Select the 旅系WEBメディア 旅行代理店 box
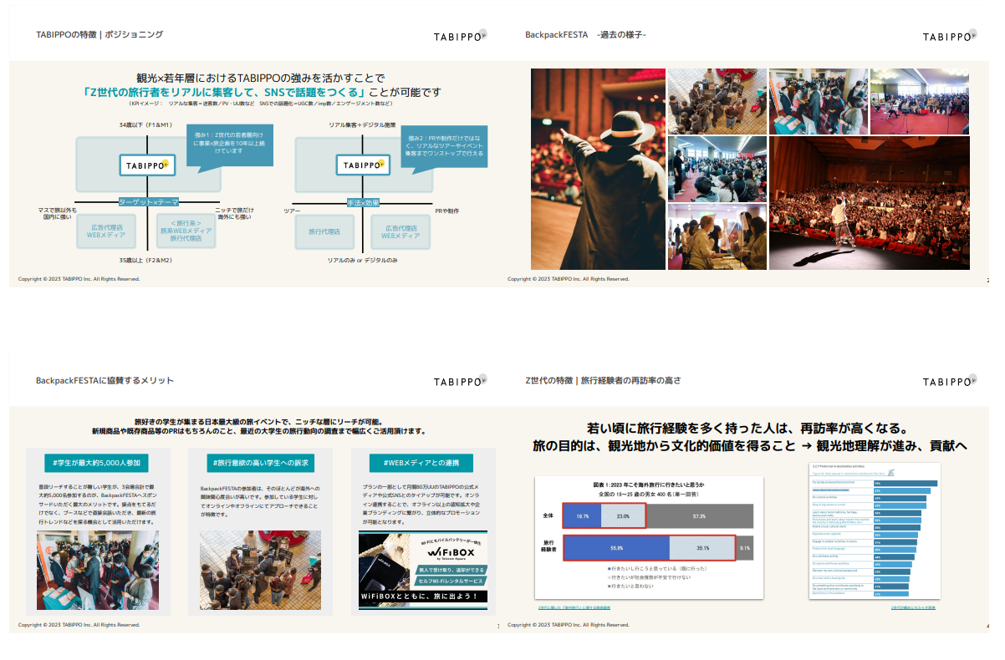This screenshot has width=1005, height=660. (186, 231)
